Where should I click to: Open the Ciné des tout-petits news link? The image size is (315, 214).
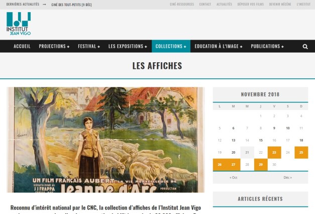(71, 5)
